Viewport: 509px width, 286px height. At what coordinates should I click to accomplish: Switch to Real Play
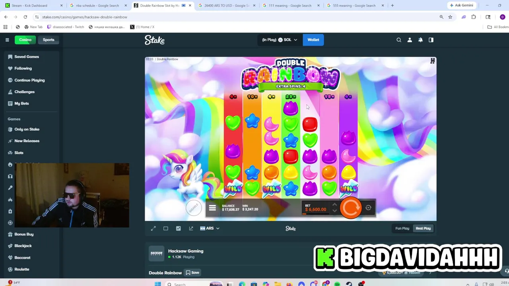(x=423, y=228)
